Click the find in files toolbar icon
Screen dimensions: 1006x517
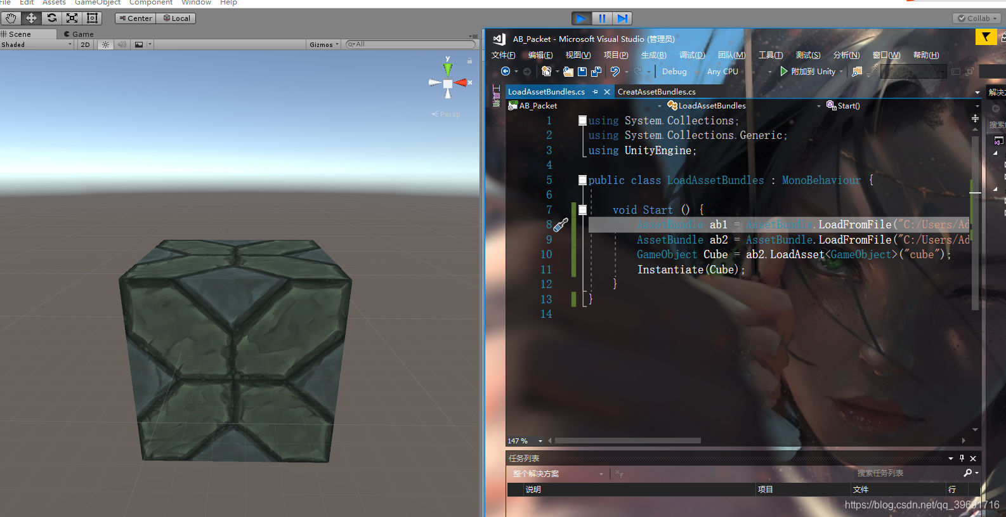point(857,72)
